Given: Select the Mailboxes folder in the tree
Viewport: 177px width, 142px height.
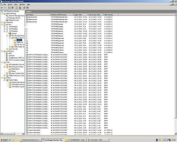Looking at the screenshot, I should pyautogui.click(x=20, y=42).
